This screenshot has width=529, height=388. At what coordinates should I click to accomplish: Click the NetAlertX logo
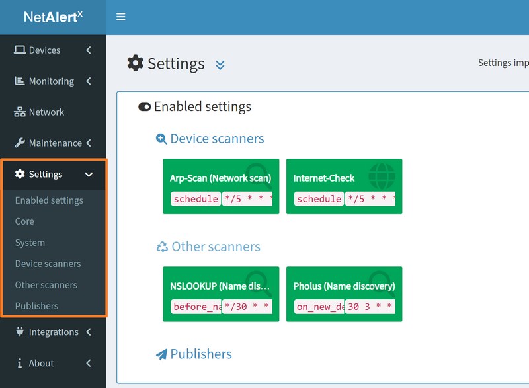(53, 17)
